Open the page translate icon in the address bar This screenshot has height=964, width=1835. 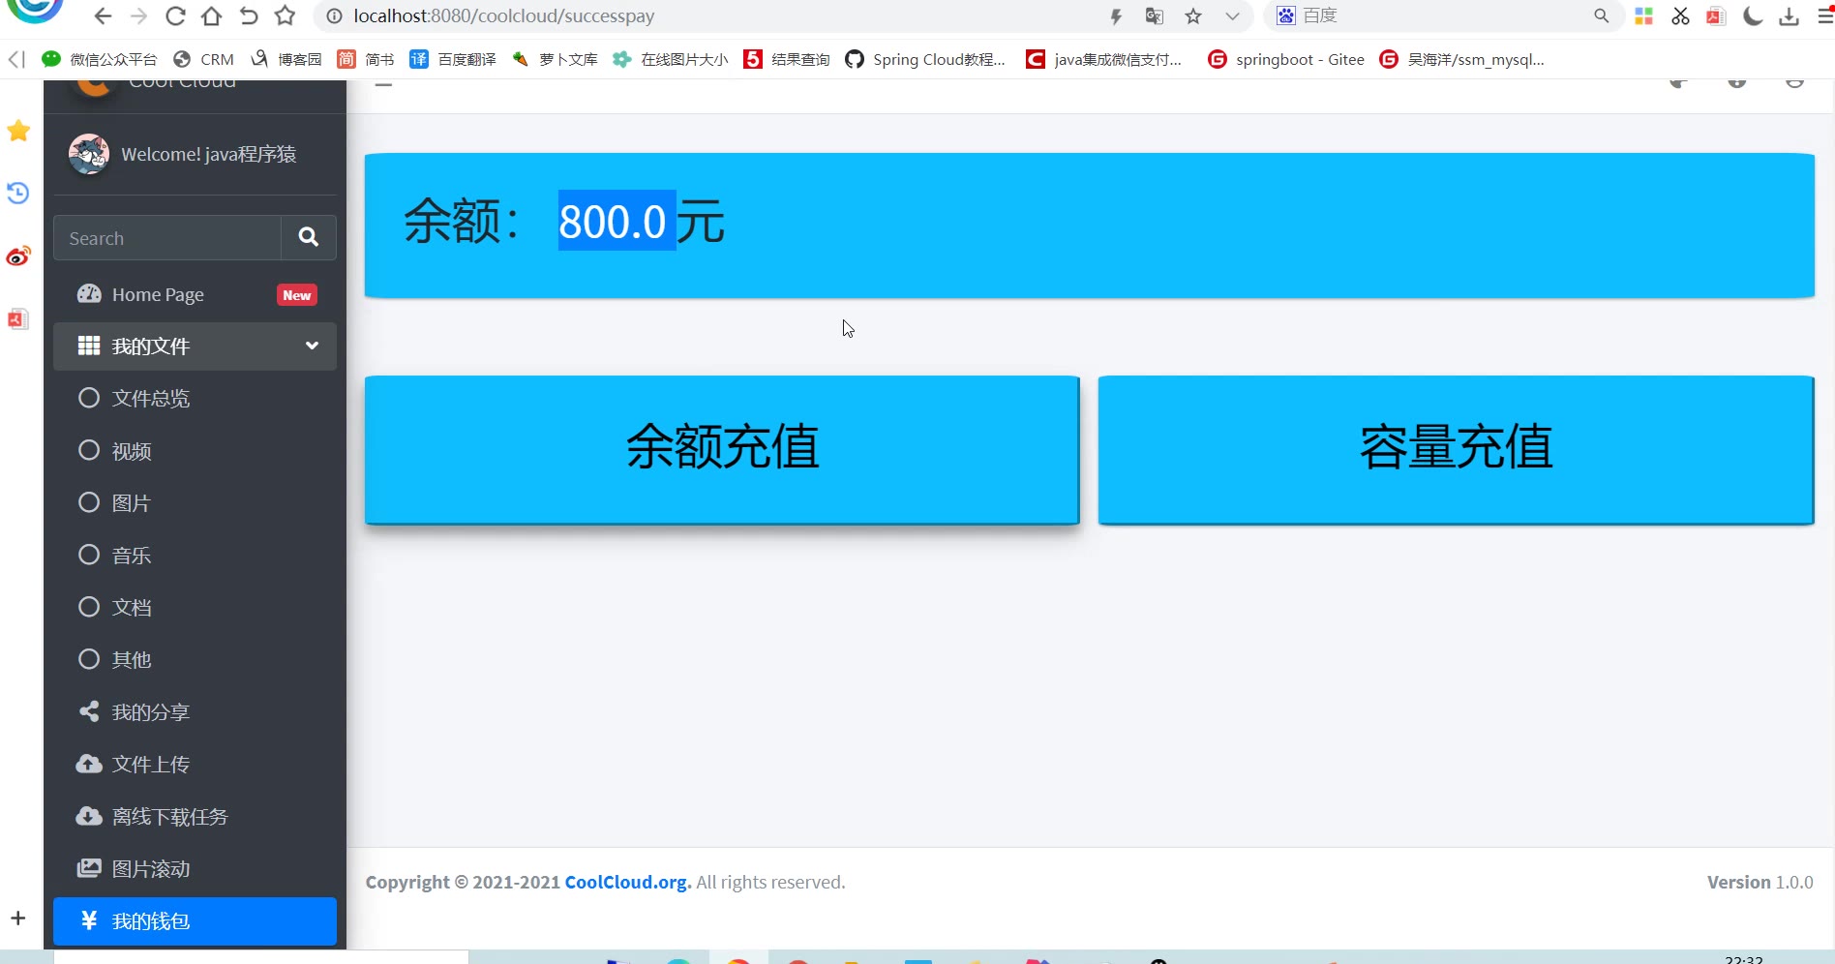1154,16
